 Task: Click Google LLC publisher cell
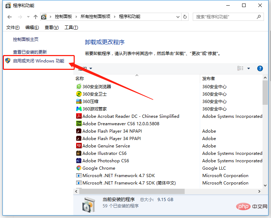(x=214, y=168)
